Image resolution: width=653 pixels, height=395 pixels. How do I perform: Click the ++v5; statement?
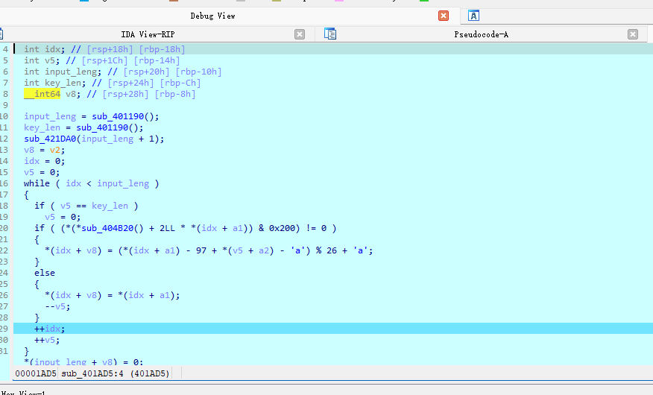47,340
